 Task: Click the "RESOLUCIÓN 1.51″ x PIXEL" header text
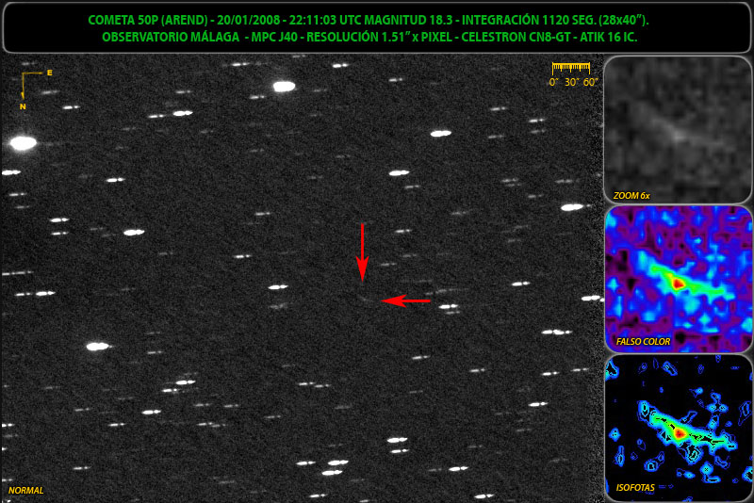[x=380, y=37]
